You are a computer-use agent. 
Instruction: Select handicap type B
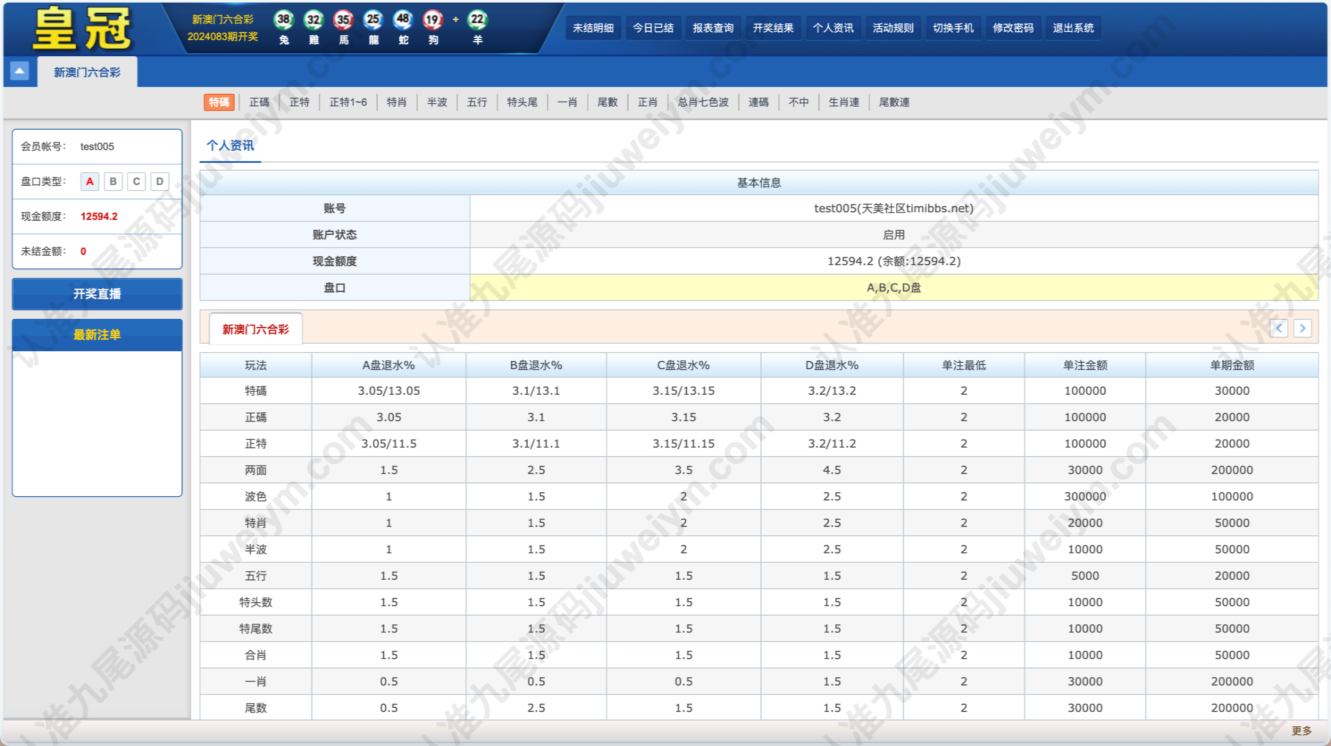(x=113, y=182)
